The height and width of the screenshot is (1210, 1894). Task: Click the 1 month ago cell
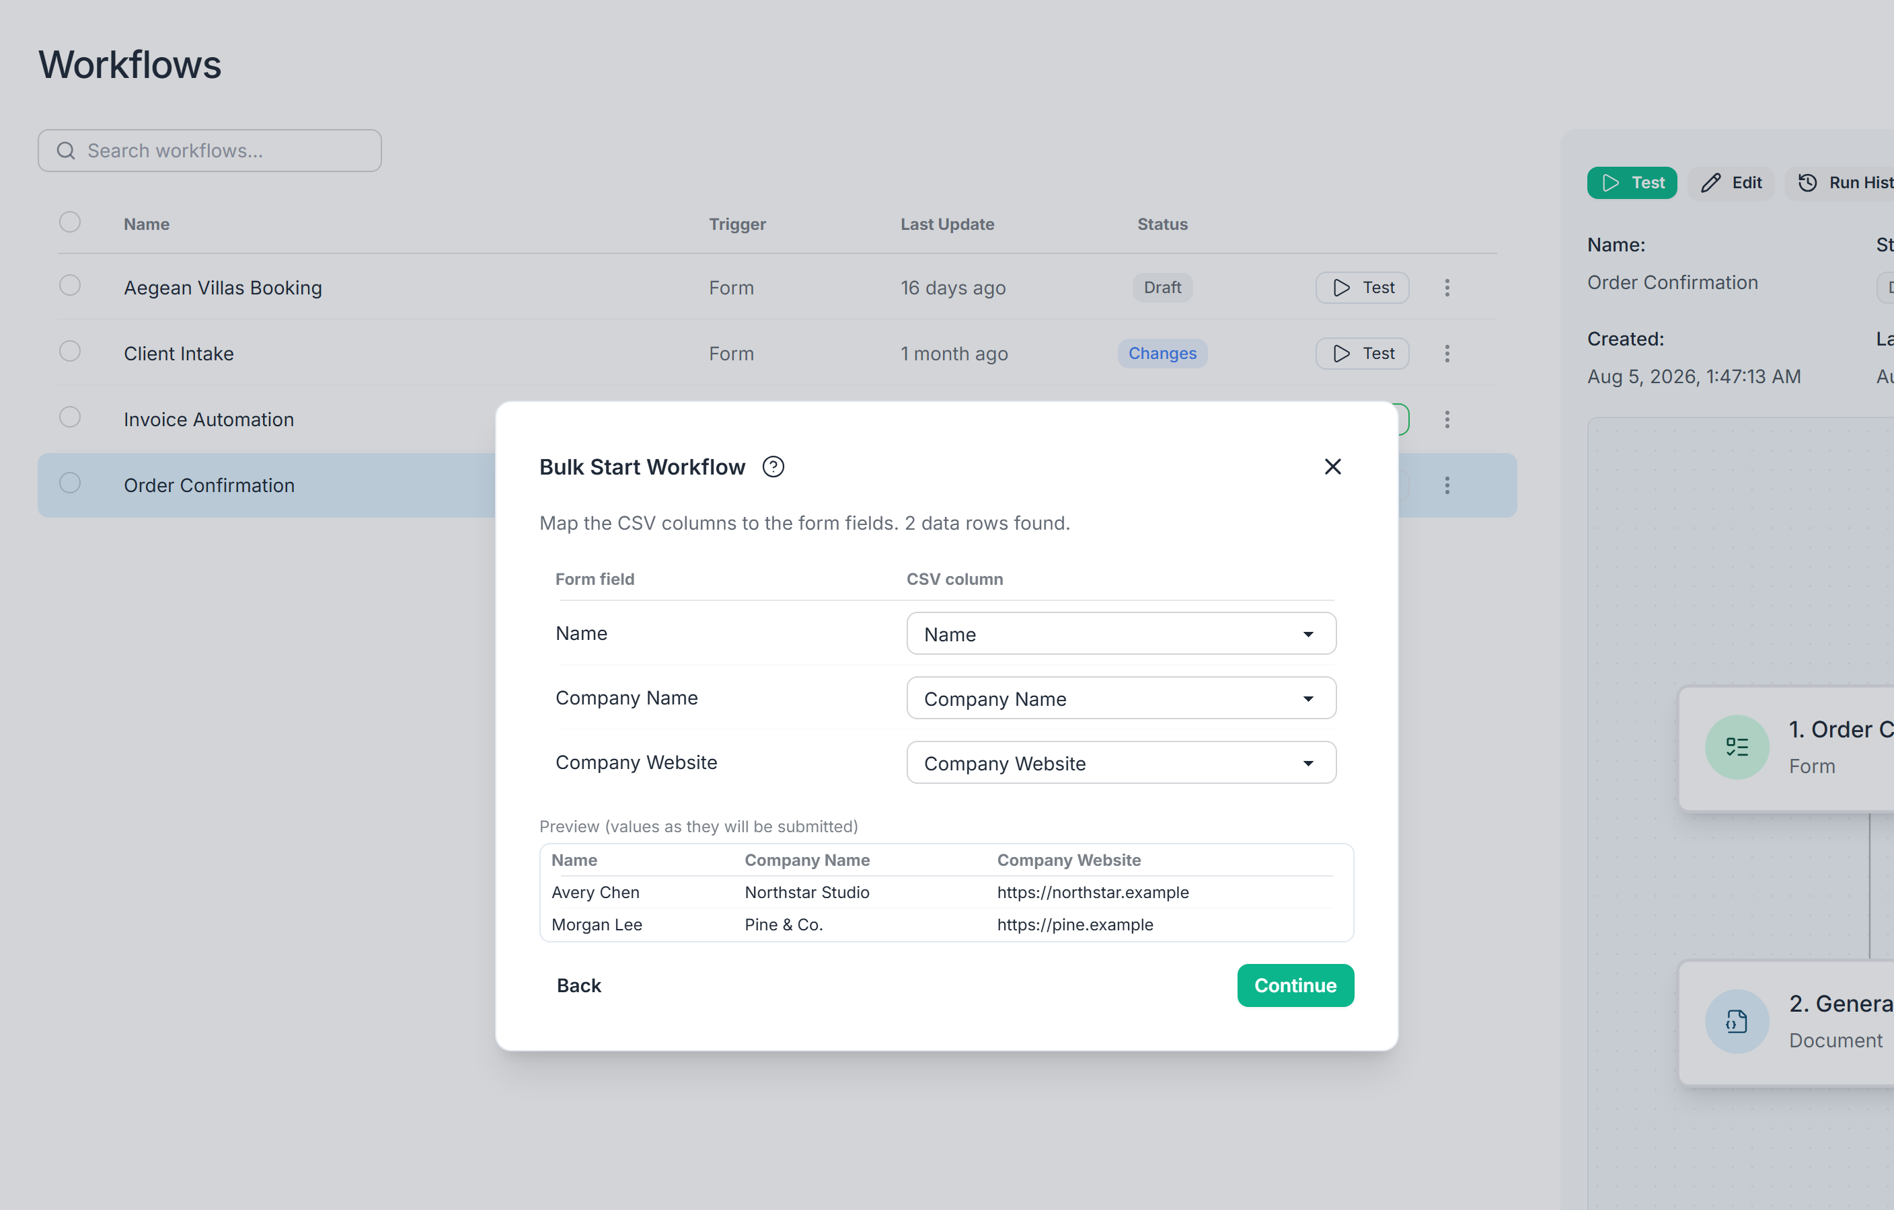pyautogui.click(x=954, y=354)
